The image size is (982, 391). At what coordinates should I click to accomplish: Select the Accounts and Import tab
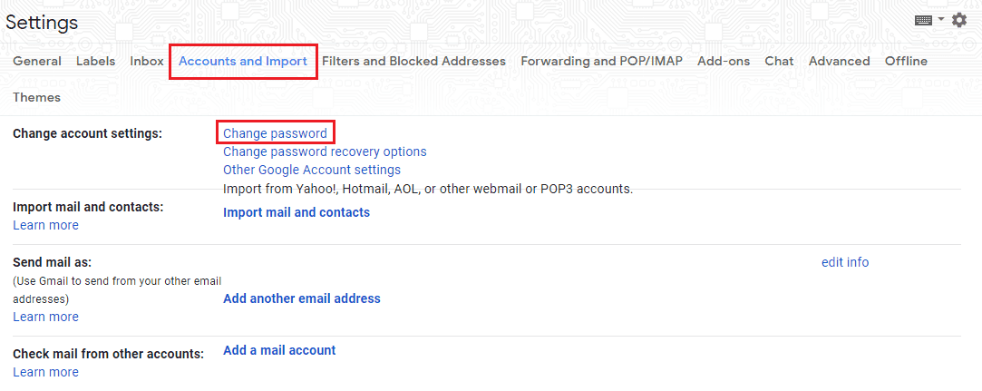(243, 62)
